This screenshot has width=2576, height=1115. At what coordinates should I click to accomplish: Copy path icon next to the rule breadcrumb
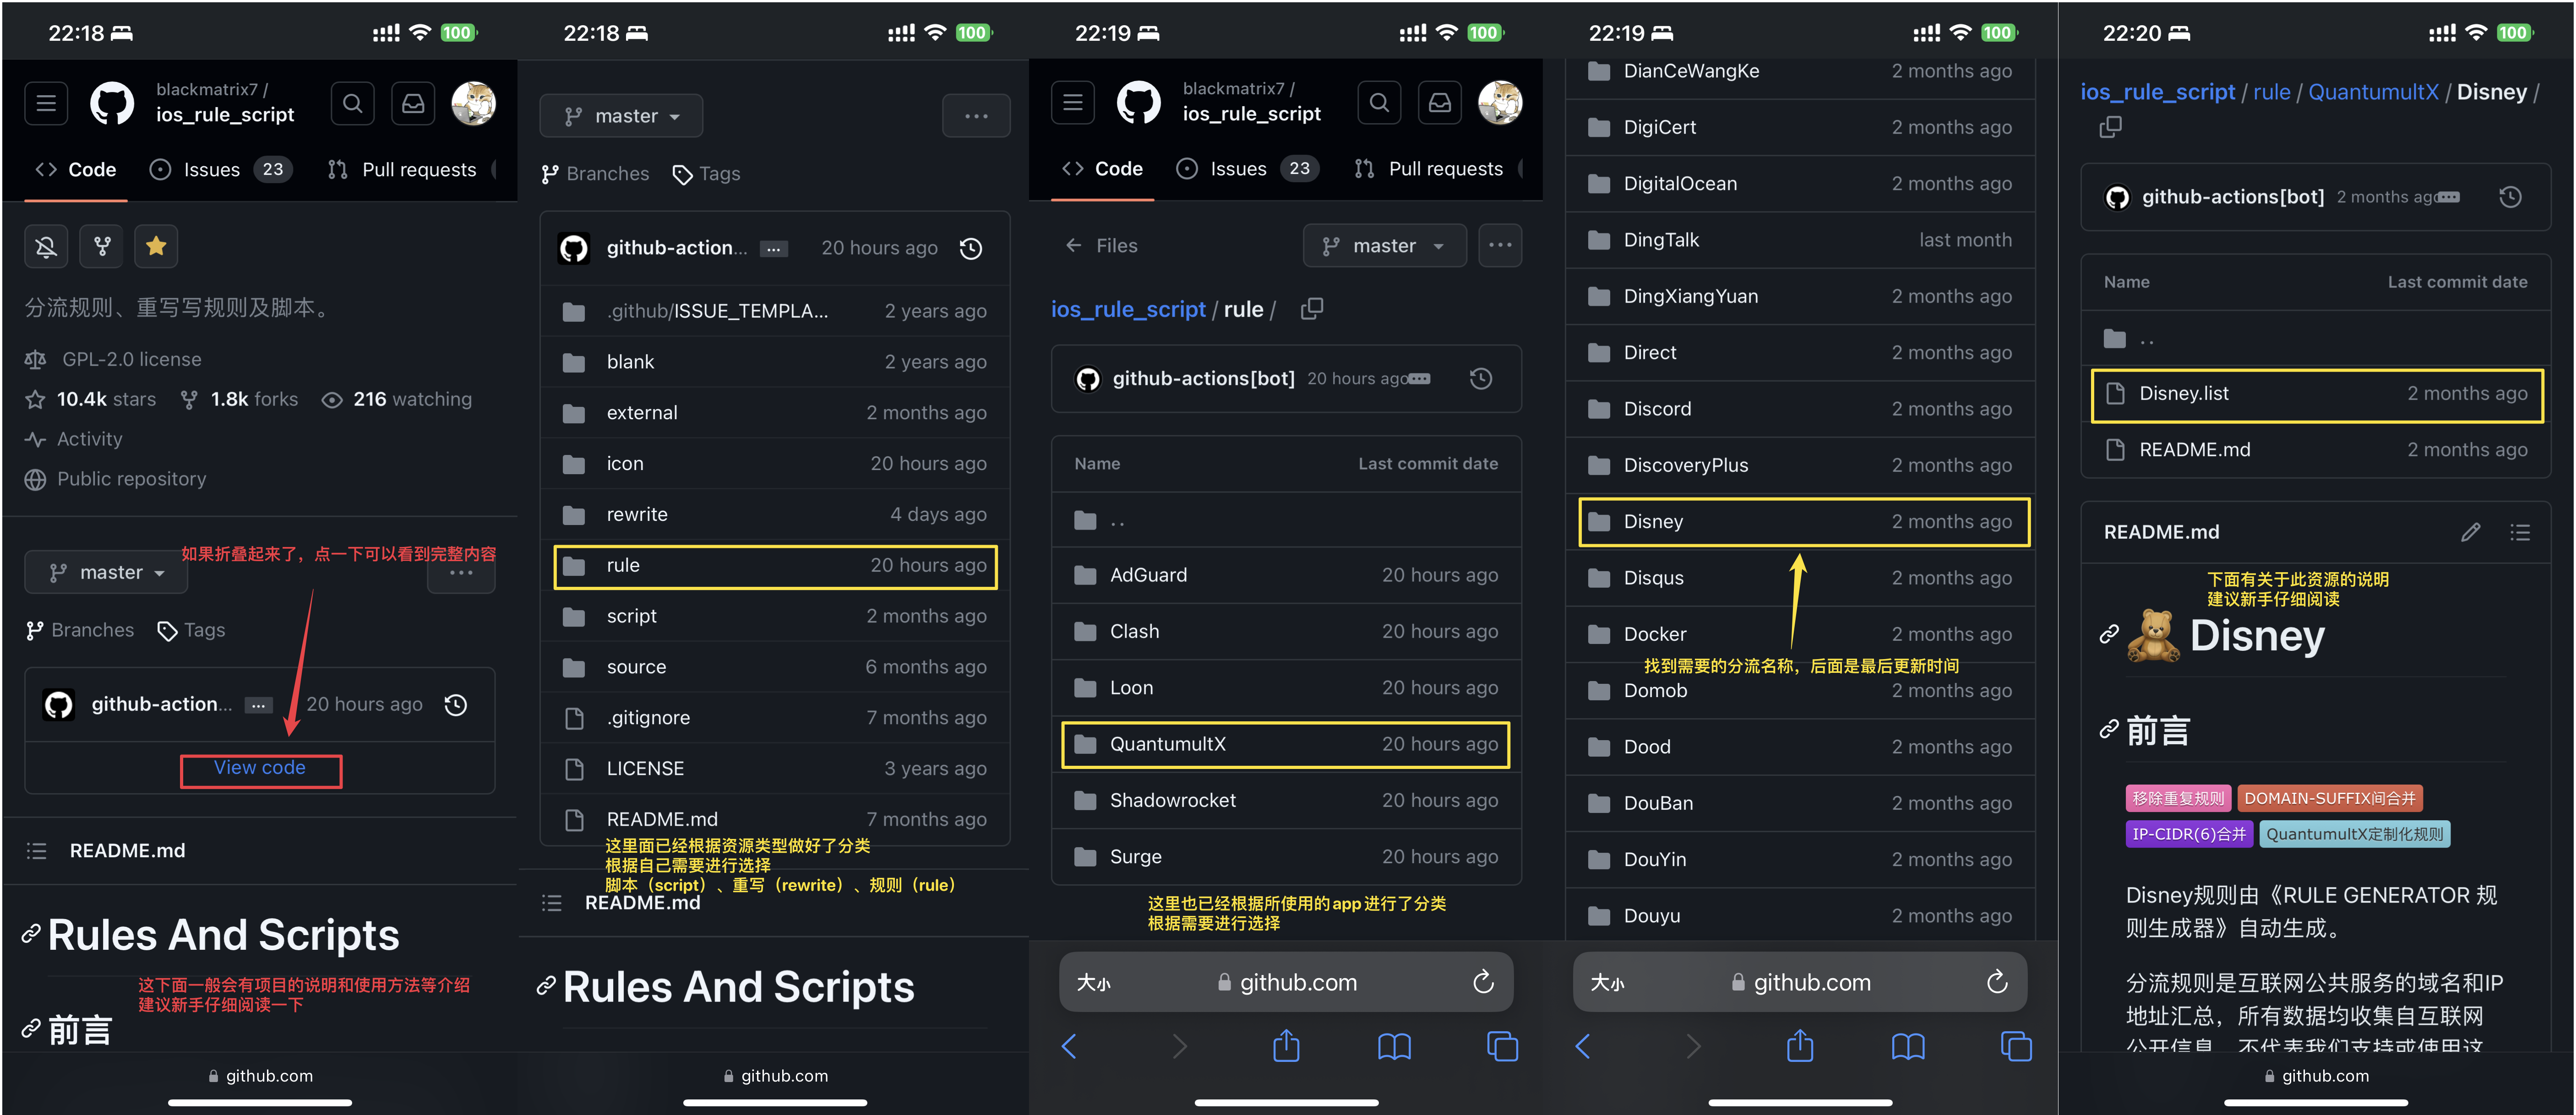(1311, 309)
